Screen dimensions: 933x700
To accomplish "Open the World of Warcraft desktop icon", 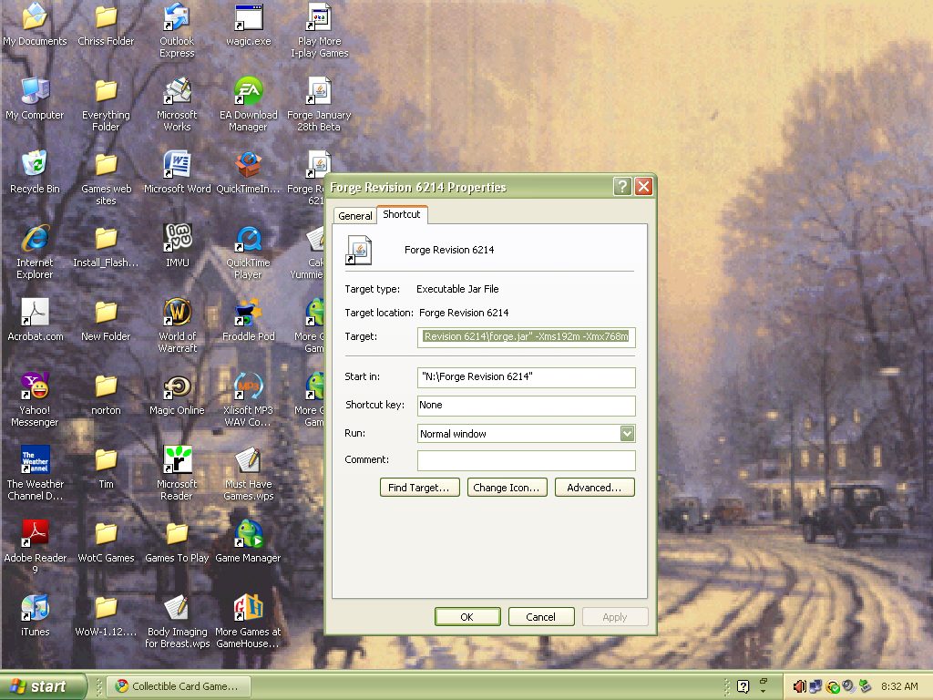I will tap(177, 314).
